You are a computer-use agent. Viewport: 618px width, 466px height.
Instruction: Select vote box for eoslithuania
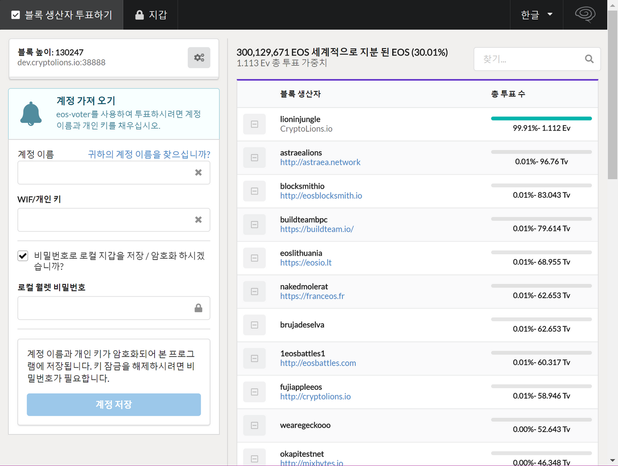(254, 258)
